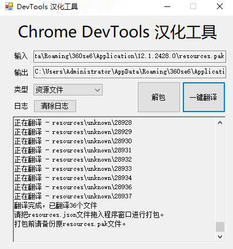Click the log scrollbar thumb
This screenshot has width=233, height=249.
point(220,227)
